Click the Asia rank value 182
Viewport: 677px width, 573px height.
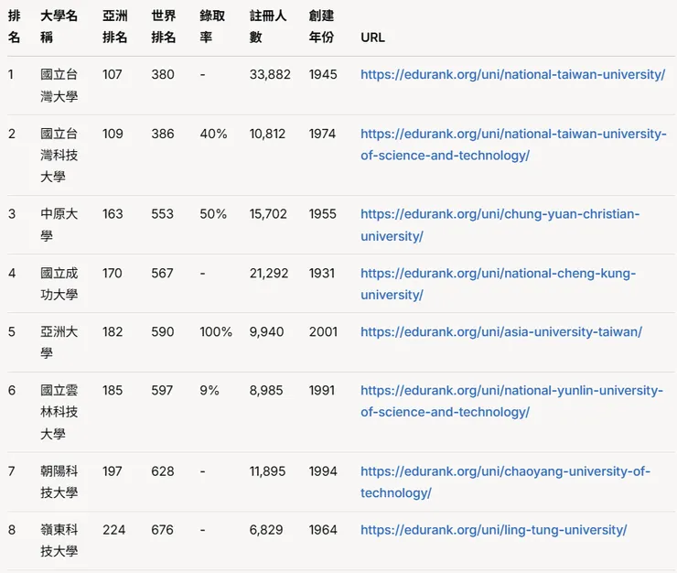pos(113,332)
